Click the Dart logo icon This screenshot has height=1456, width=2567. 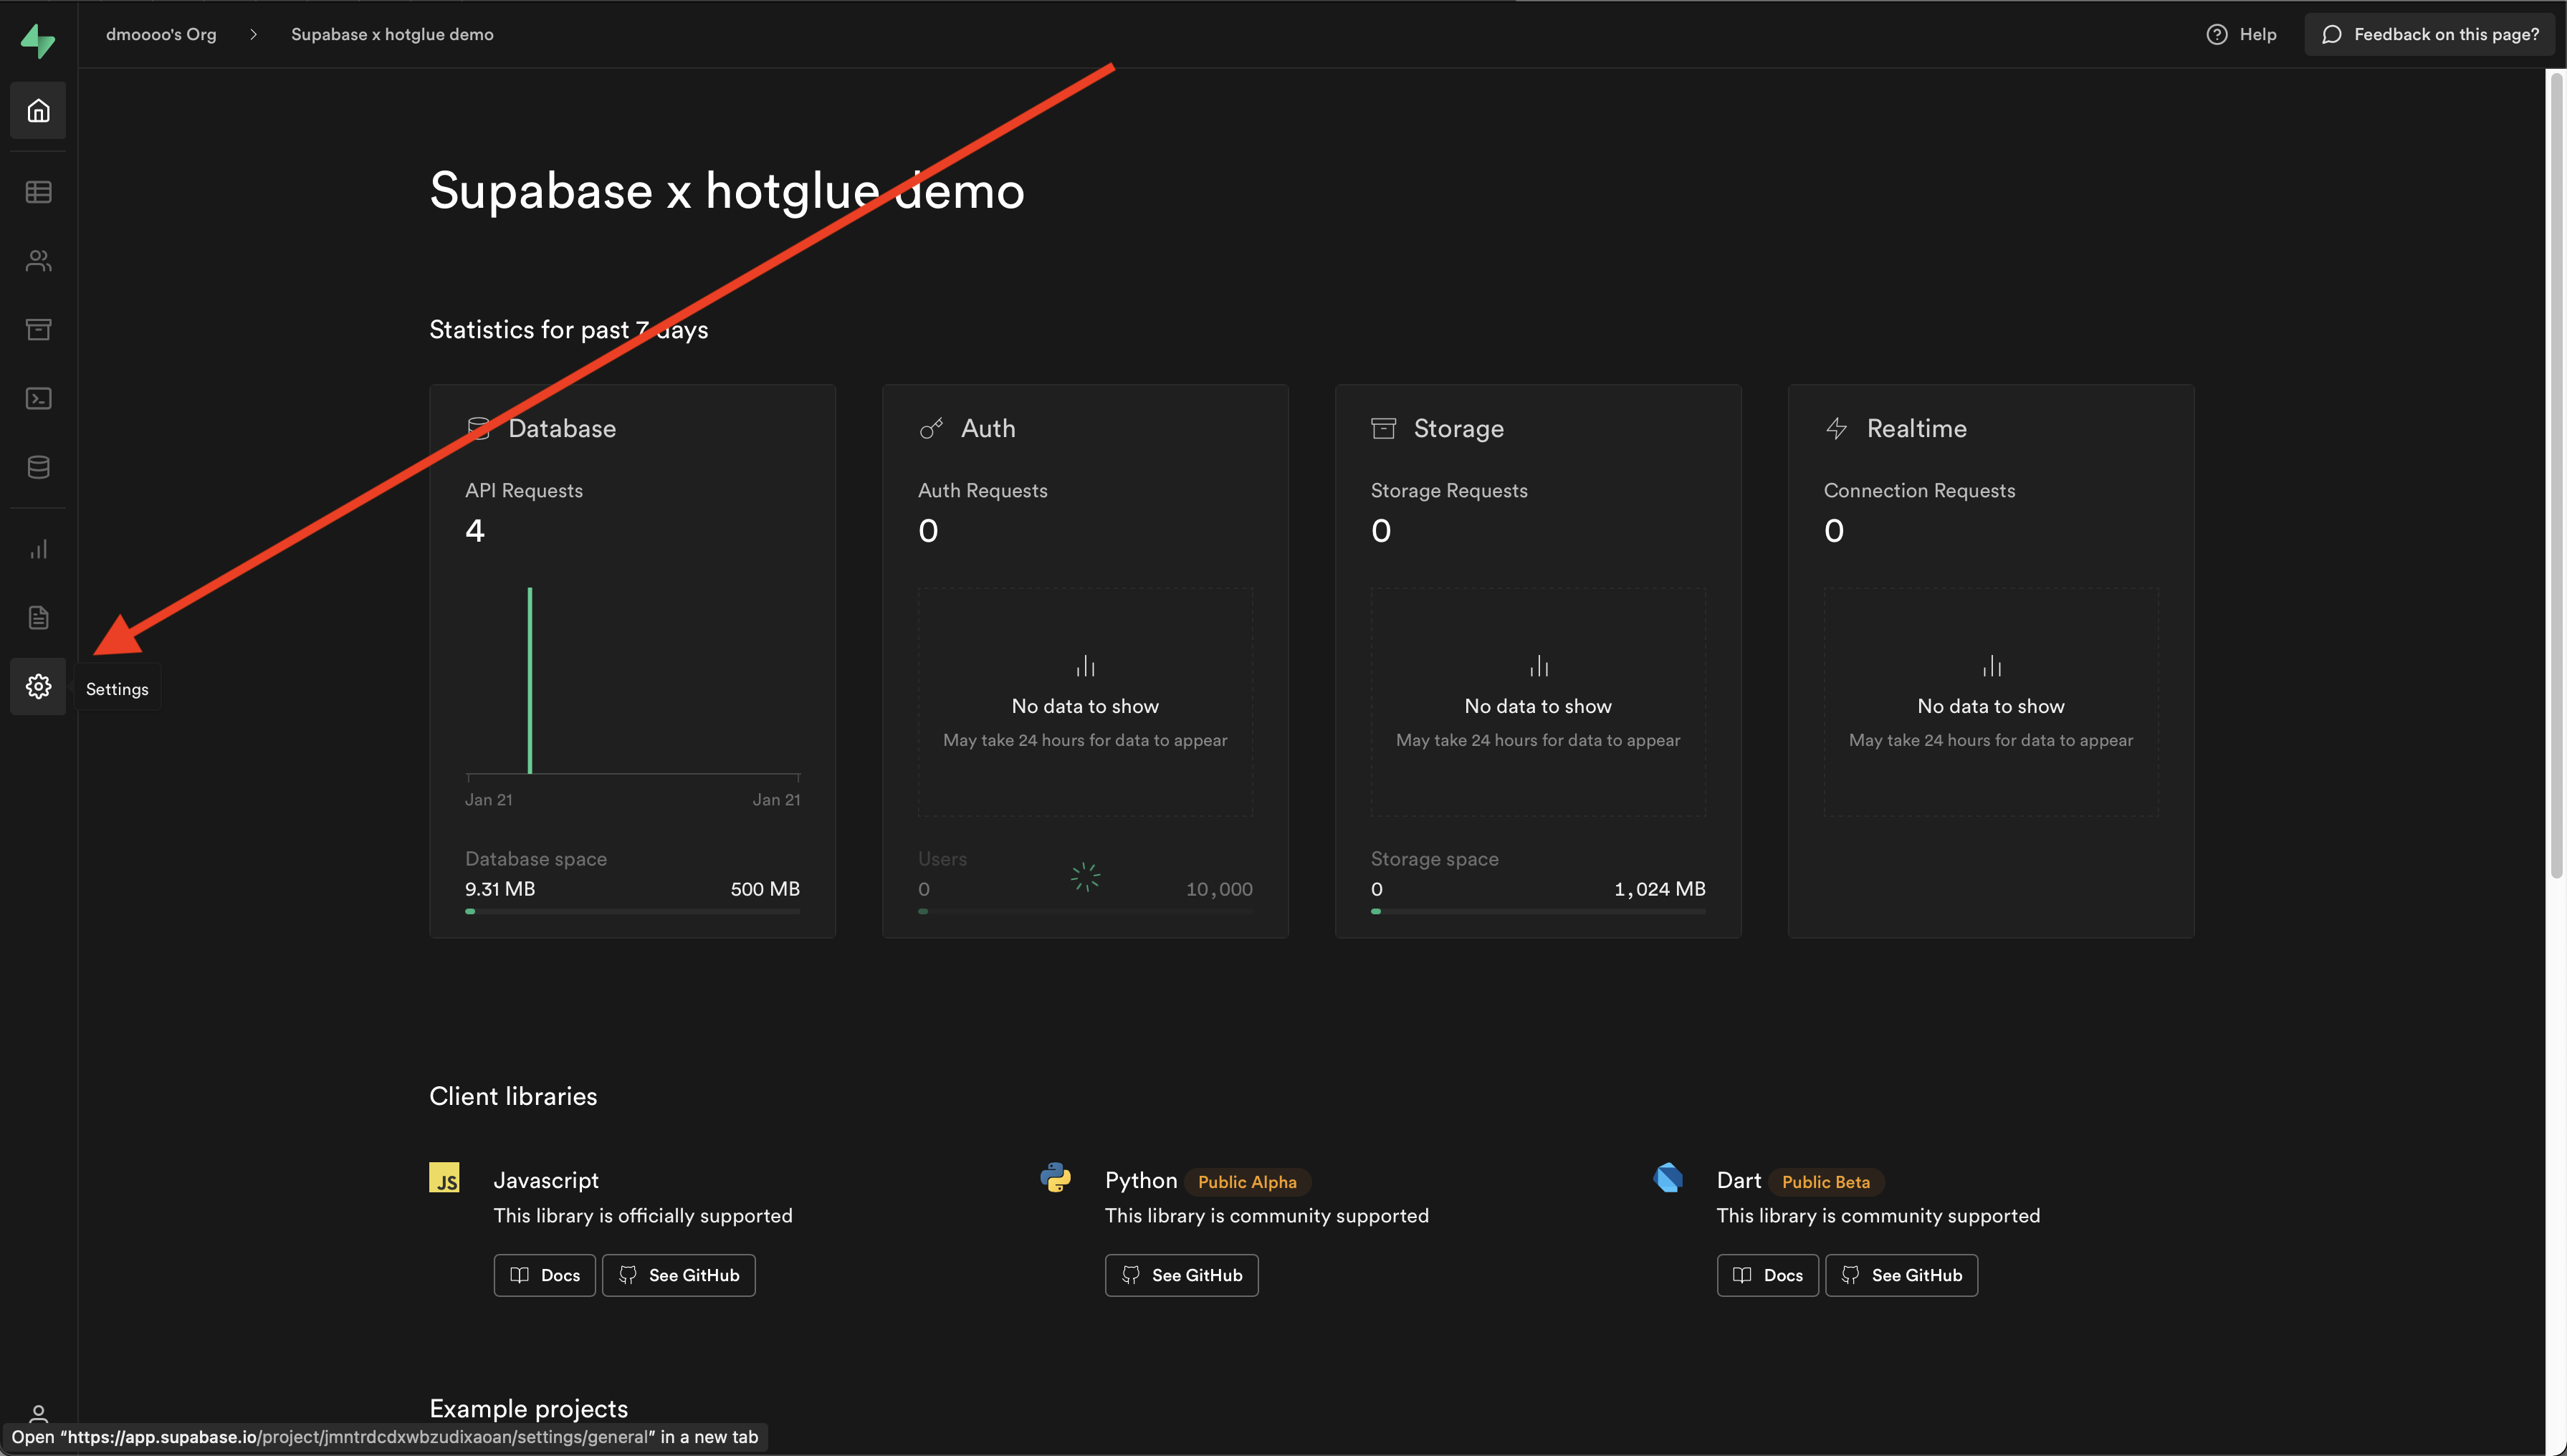[1668, 1177]
